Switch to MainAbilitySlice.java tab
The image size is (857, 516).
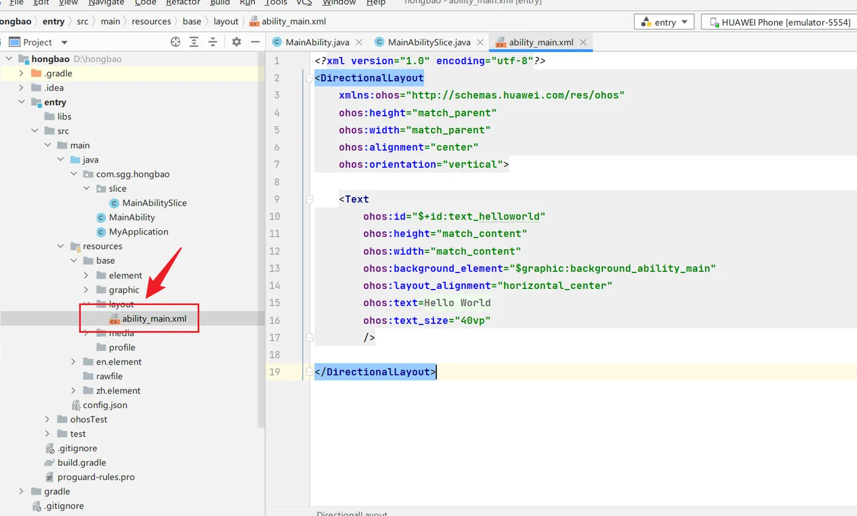(x=430, y=42)
